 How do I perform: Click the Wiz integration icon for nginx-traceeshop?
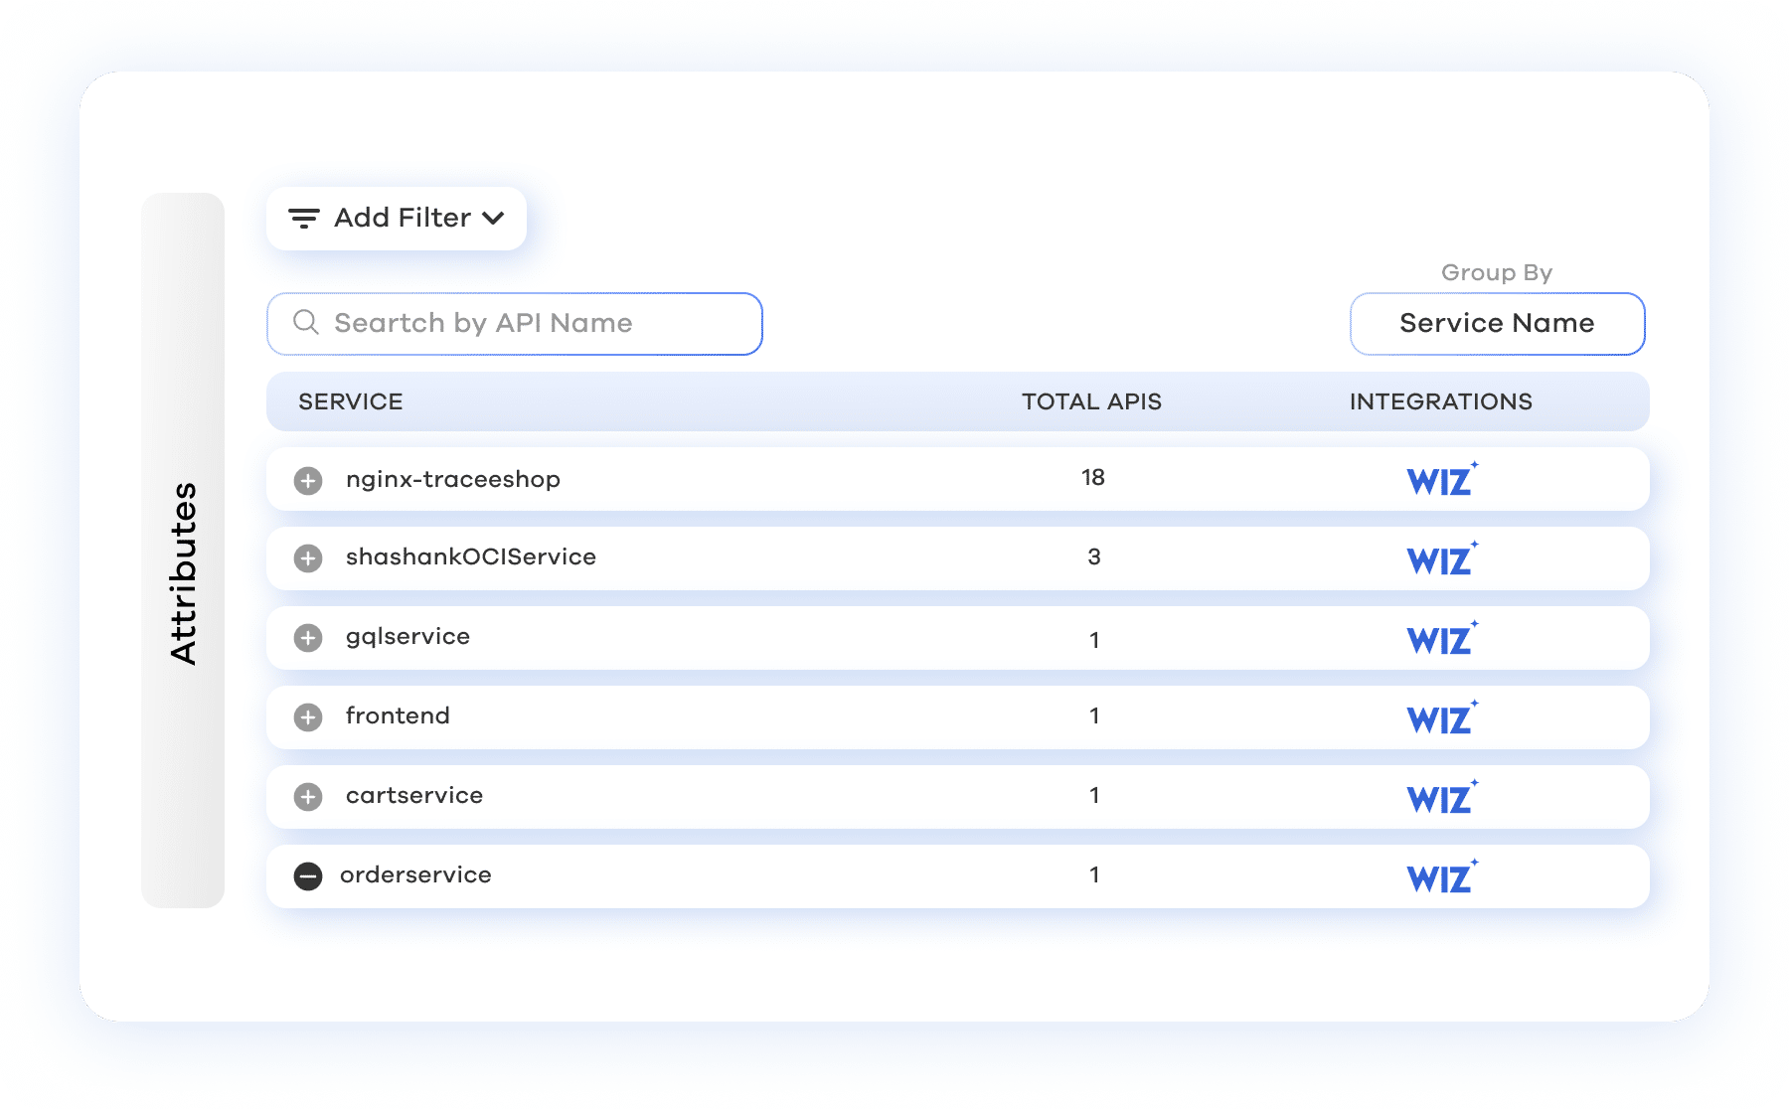click(x=1441, y=480)
